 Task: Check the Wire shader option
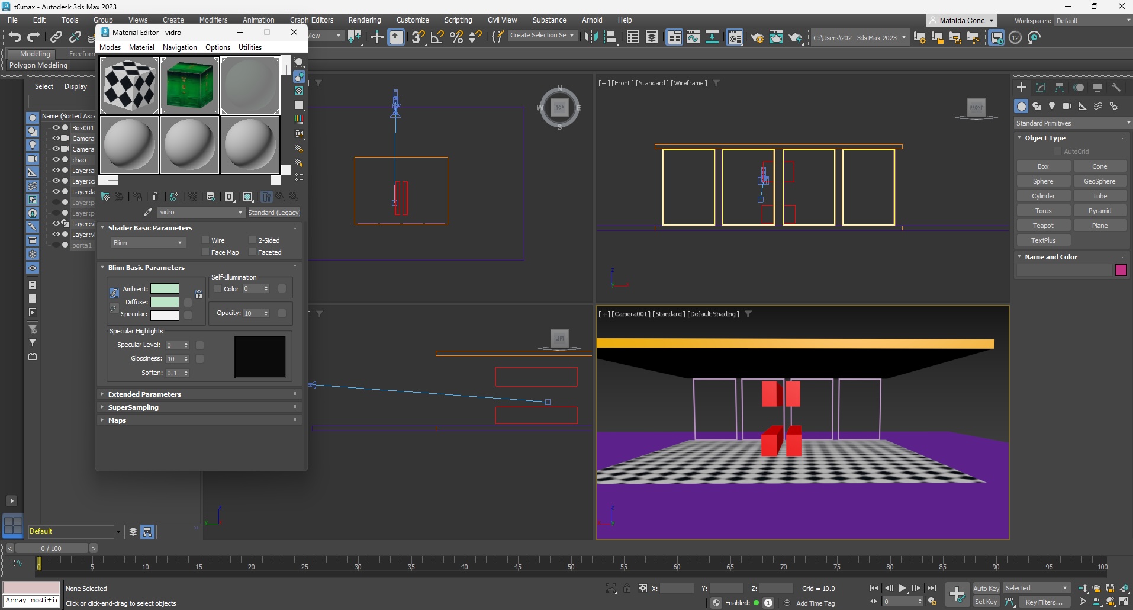coord(205,240)
